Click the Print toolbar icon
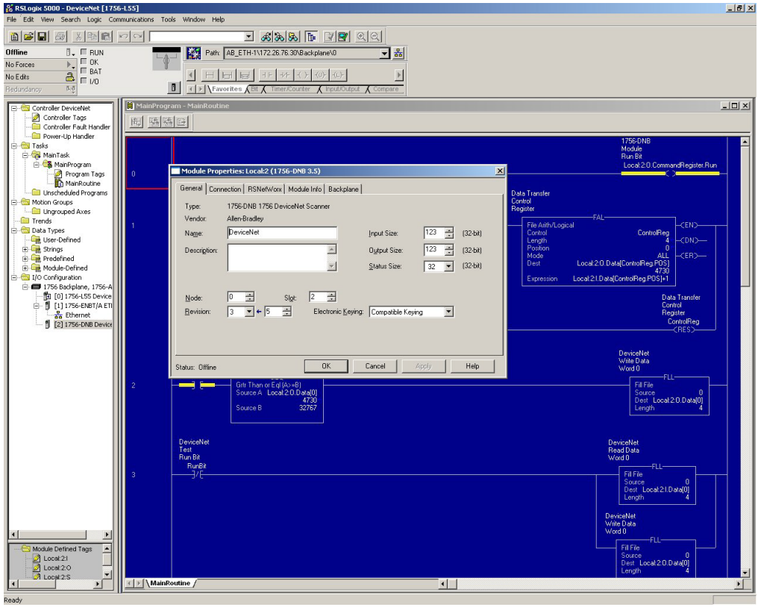The image size is (758, 607). (60, 37)
